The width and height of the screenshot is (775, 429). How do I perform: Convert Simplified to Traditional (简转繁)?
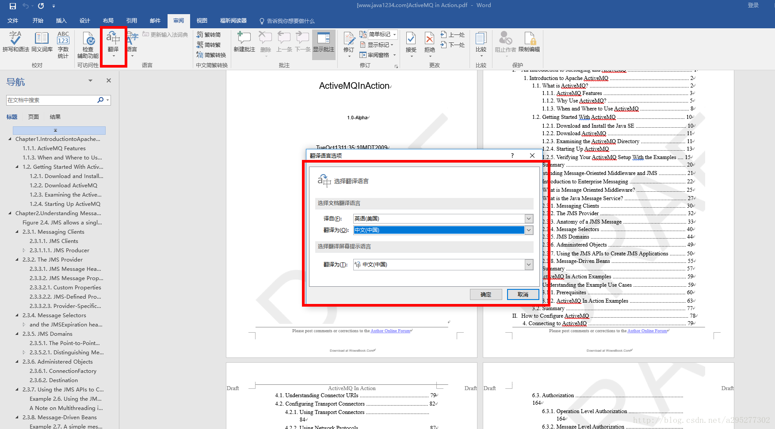[209, 45]
